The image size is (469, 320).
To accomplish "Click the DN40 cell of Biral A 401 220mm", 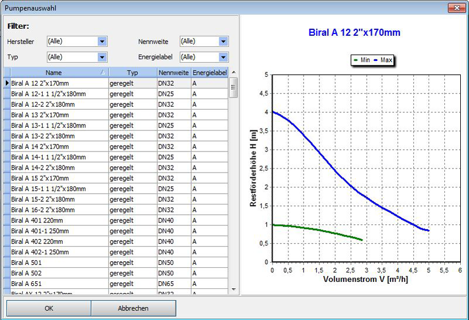I will (174, 220).
